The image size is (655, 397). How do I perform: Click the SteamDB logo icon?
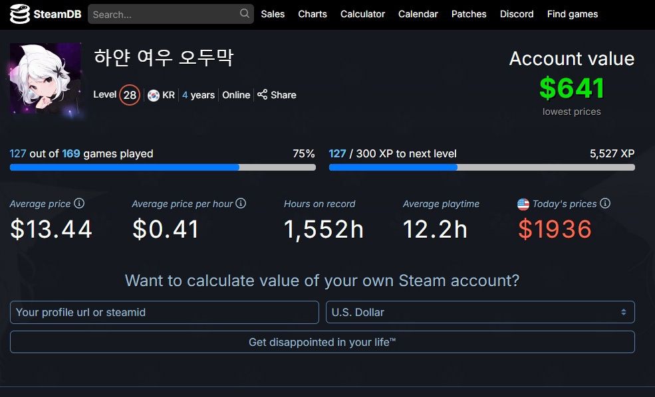click(x=19, y=14)
